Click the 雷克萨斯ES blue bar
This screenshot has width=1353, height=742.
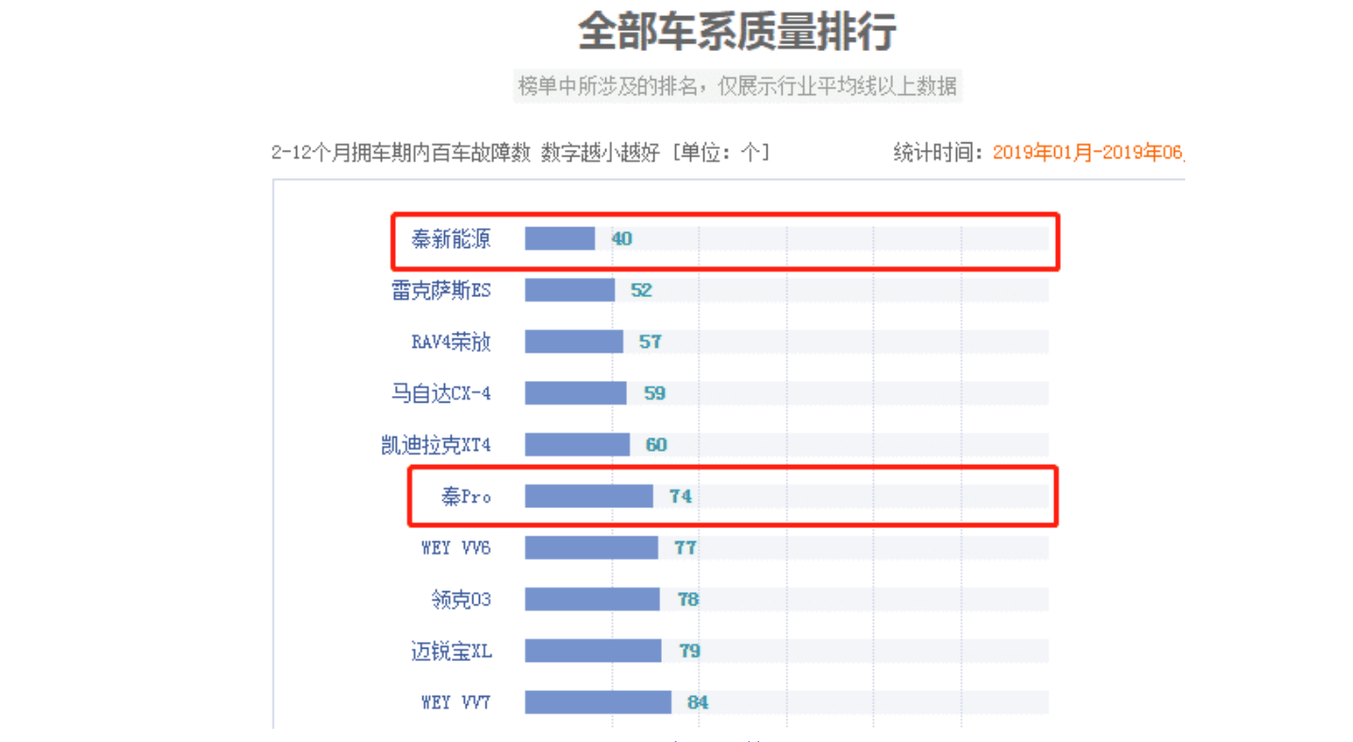click(x=570, y=290)
